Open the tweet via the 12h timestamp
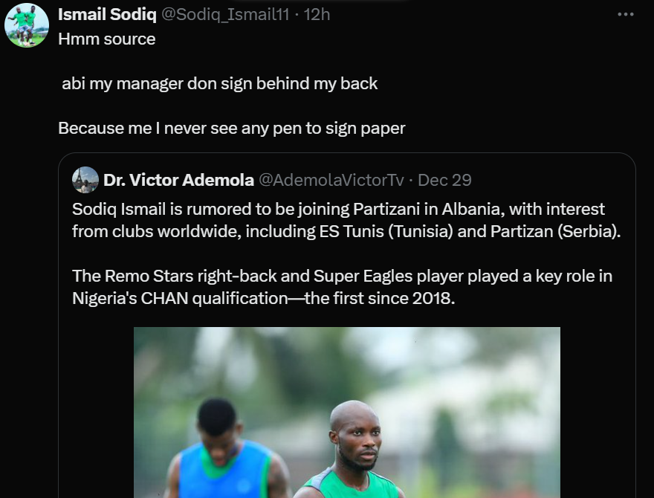This screenshot has height=498, width=654. click(317, 14)
